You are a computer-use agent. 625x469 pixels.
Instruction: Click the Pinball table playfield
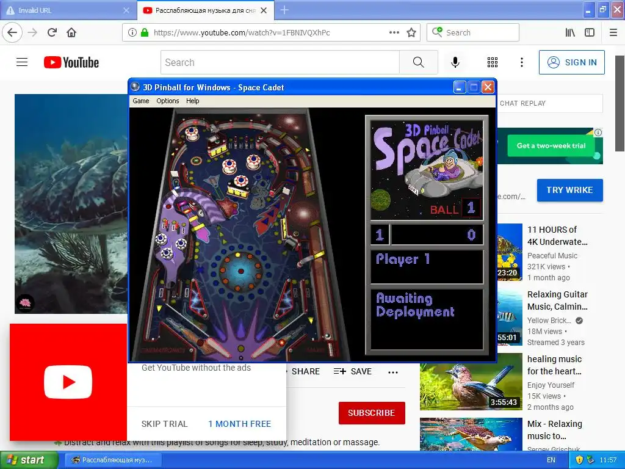240,234
